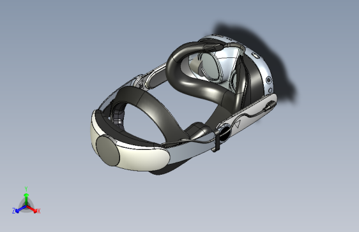Click the green Y axis of the triad
This screenshot has height=232, width=359.
tap(26, 199)
